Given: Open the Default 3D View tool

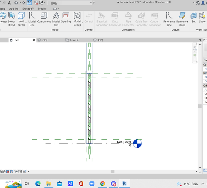Looking at the screenshot, I should point(16,3).
